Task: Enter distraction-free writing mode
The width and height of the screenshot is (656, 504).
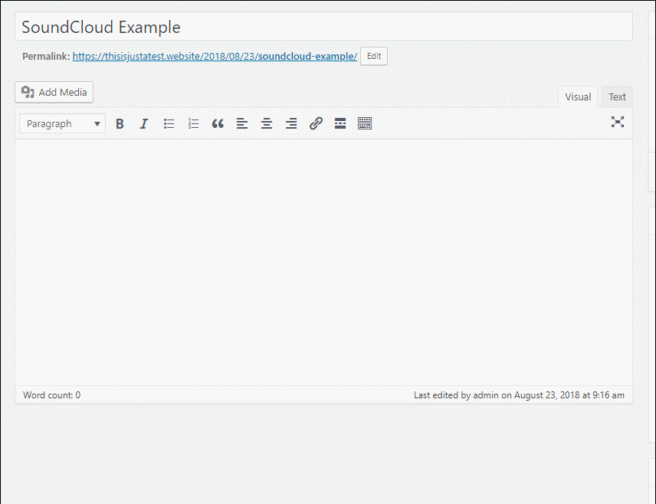Action: click(x=618, y=122)
